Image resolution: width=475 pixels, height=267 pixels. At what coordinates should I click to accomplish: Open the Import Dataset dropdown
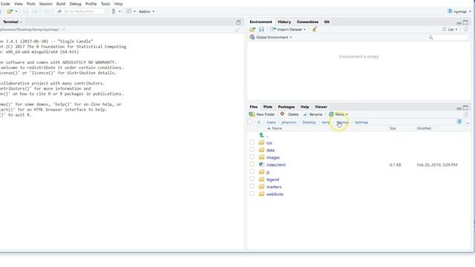(x=289, y=30)
